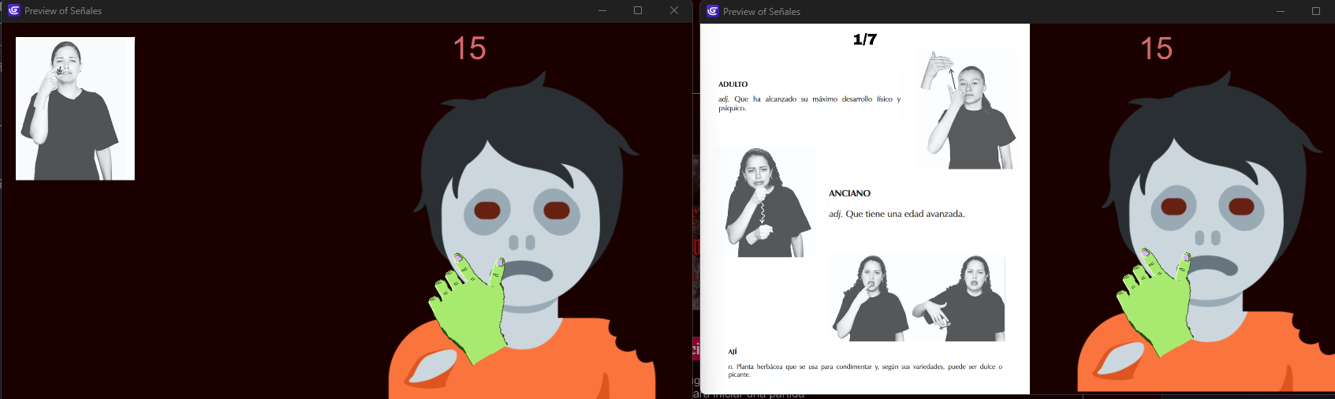Click the green zombie hand in left window
Image resolution: width=1335 pixels, height=399 pixels.
468,308
